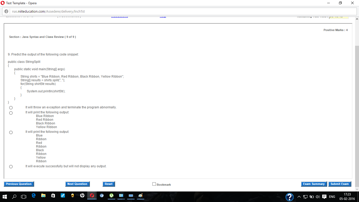This screenshot has width=359, height=202.
Task: Select the exception answer radio button
Action: (11, 108)
